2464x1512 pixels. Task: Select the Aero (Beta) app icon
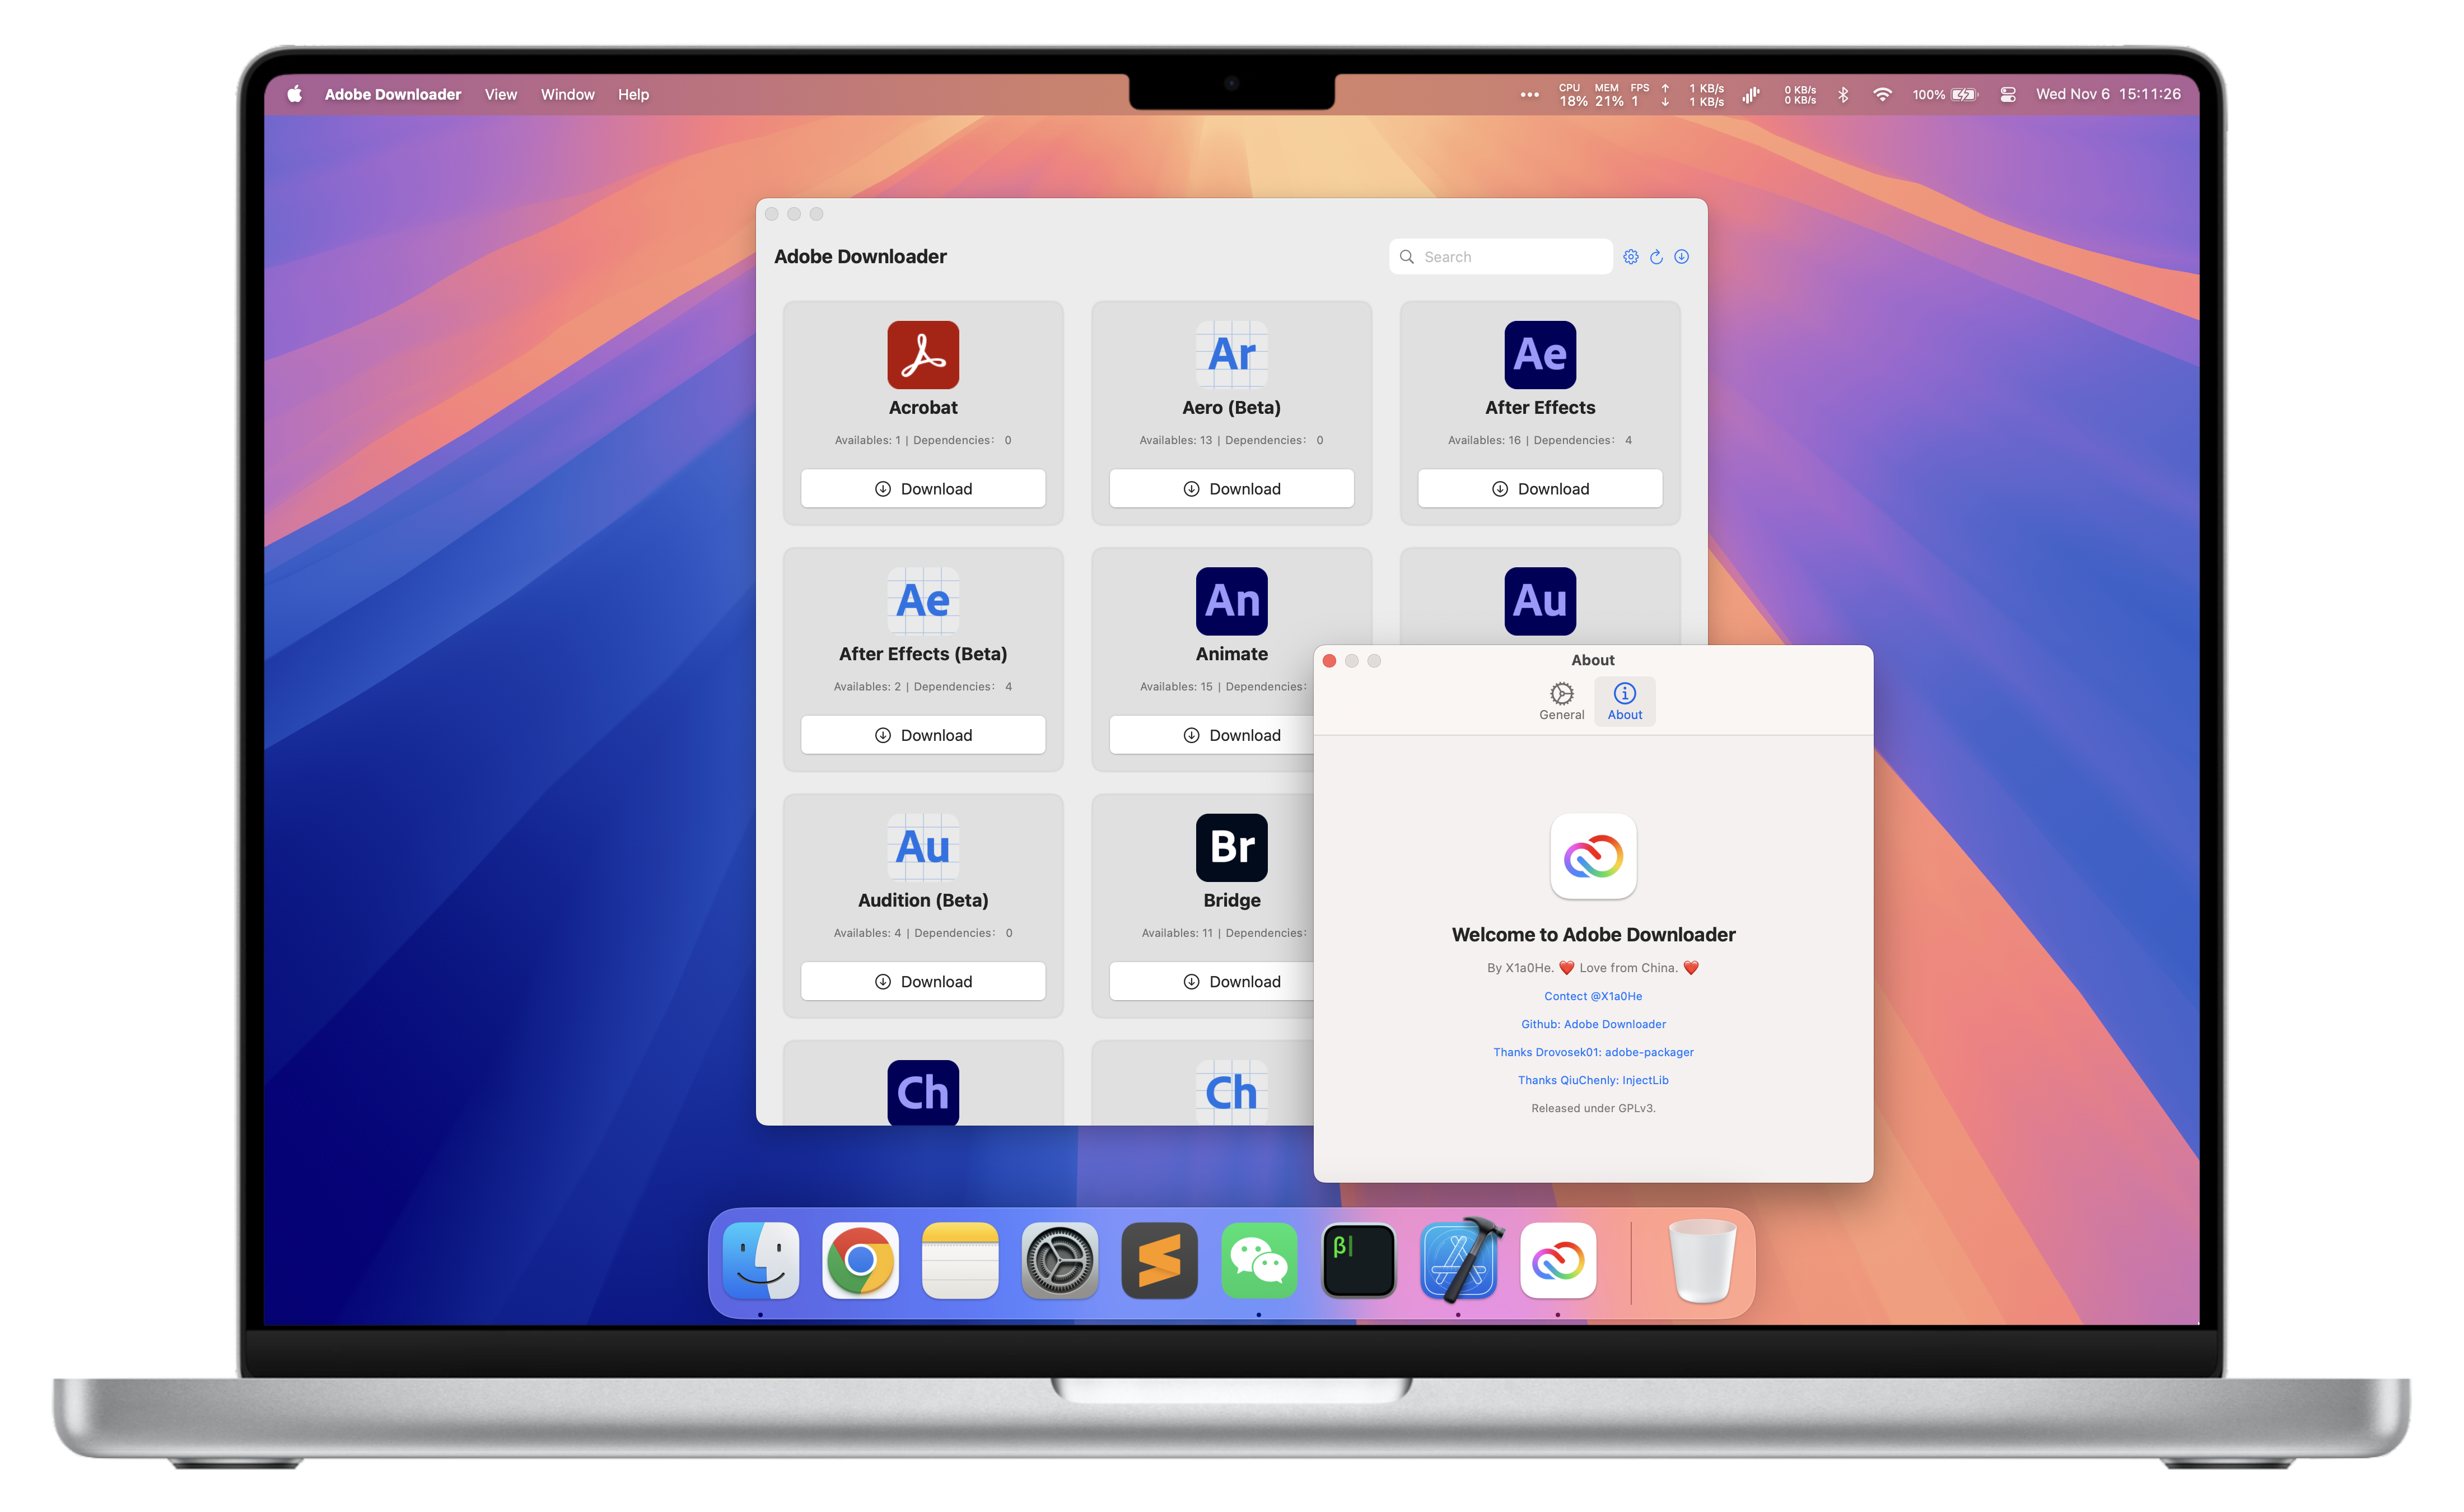pyautogui.click(x=1231, y=354)
